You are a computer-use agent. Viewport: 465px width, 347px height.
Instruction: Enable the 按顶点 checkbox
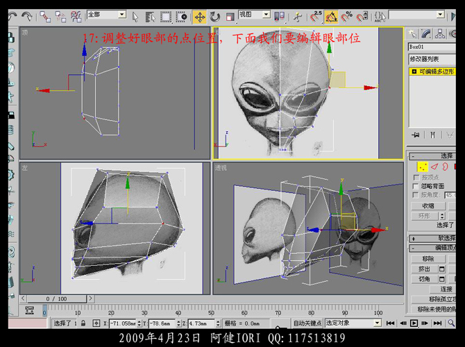pos(415,178)
